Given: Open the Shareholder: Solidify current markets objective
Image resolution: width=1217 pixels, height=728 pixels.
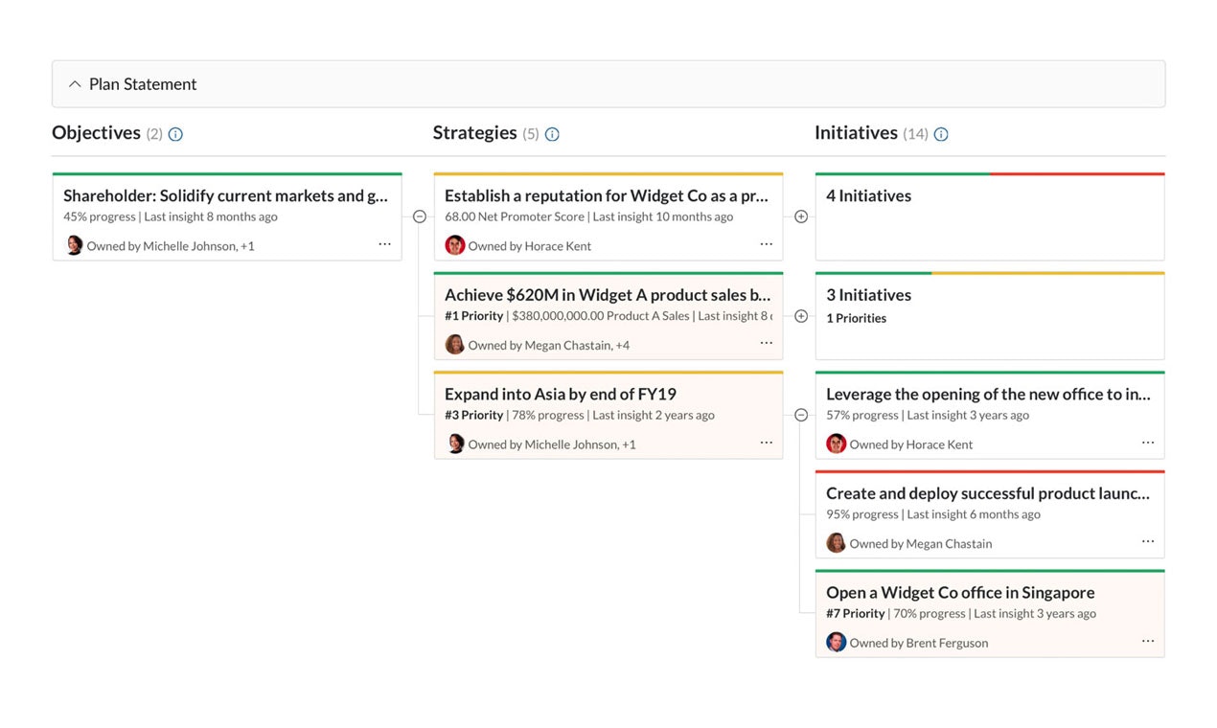Looking at the screenshot, I should click(x=226, y=196).
